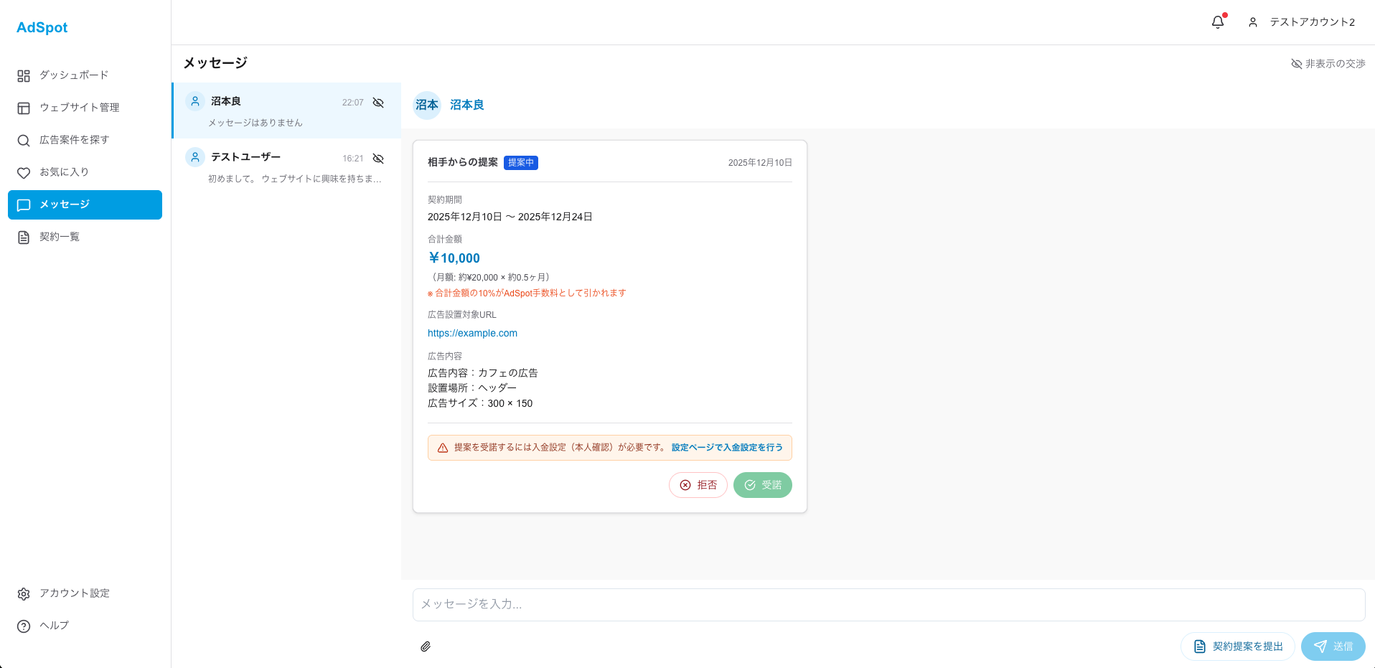Hide the テストユーザー conversation with eye-off icon

click(x=378, y=159)
